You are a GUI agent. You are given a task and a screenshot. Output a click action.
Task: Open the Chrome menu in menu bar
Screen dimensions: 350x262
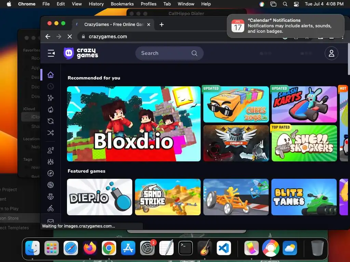point(27,4)
